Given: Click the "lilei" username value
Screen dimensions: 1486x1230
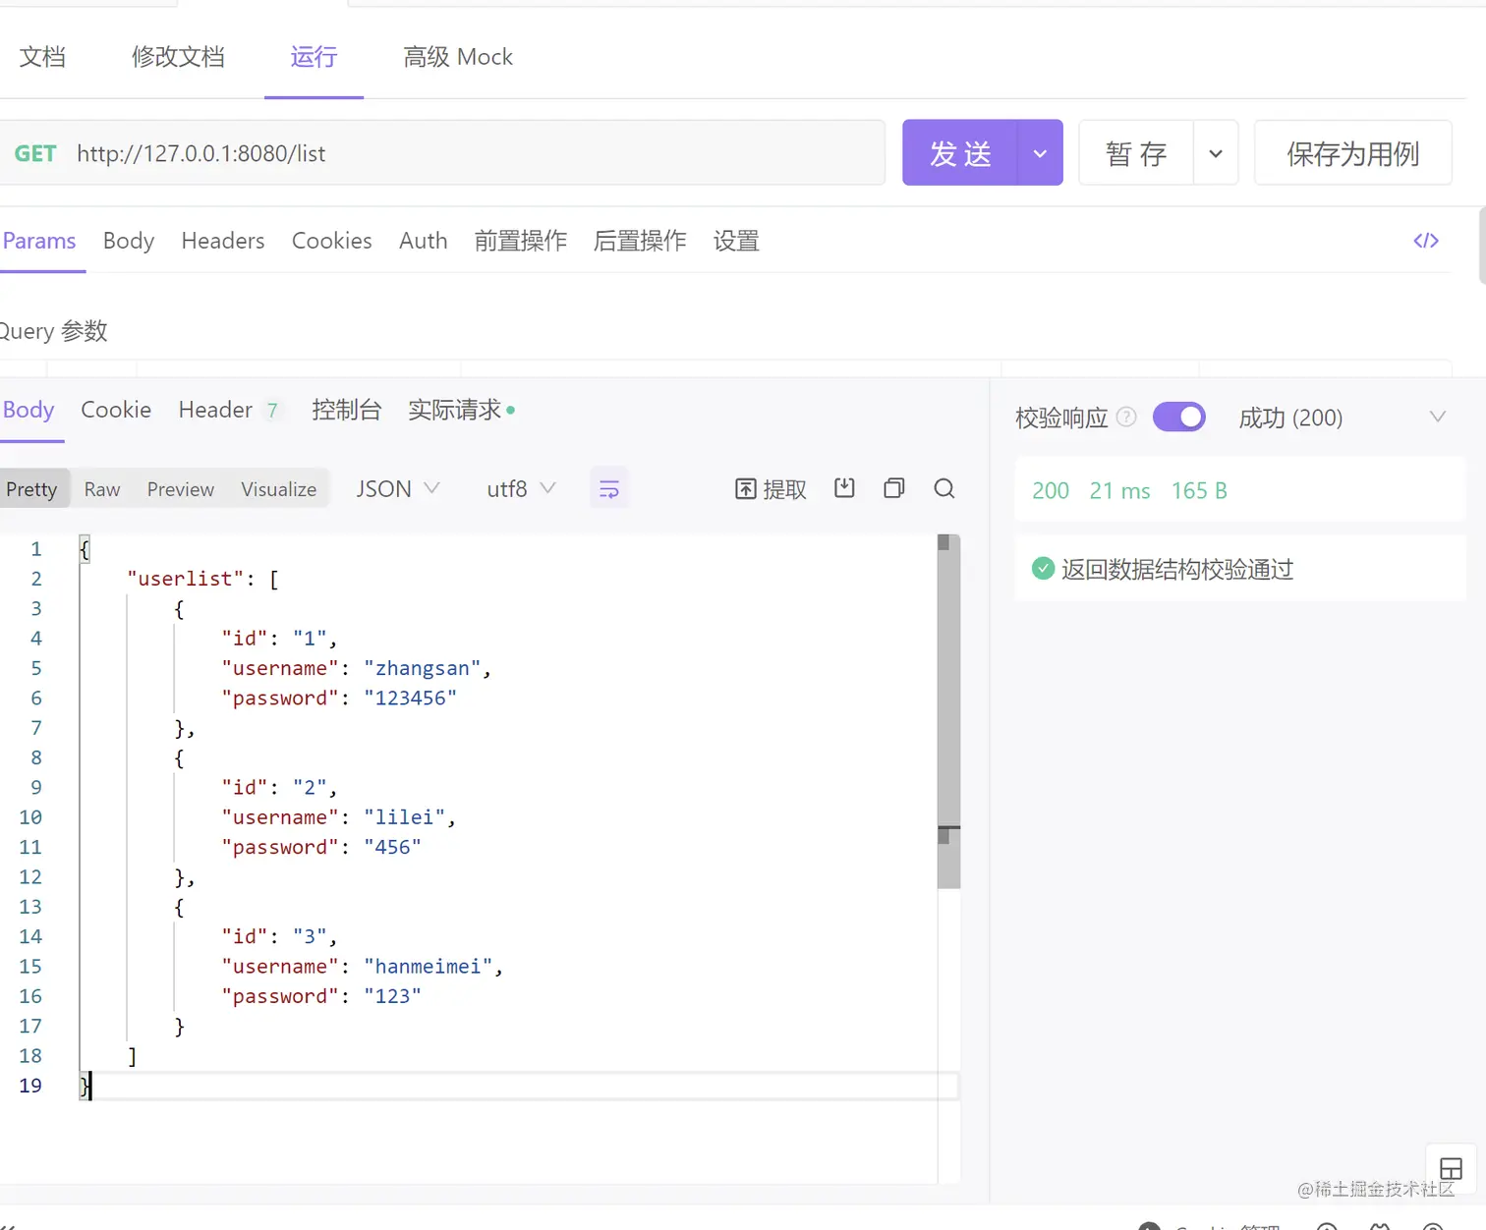Looking at the screenshot, I should (x=405, y=817).
